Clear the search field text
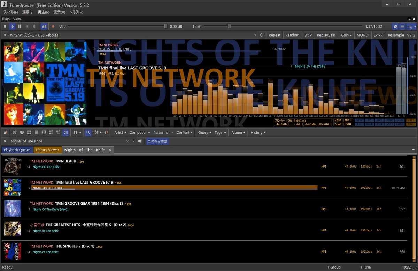The height and width of the screenshot is (271, 418). pyautogui.click(x=127, y=141)
